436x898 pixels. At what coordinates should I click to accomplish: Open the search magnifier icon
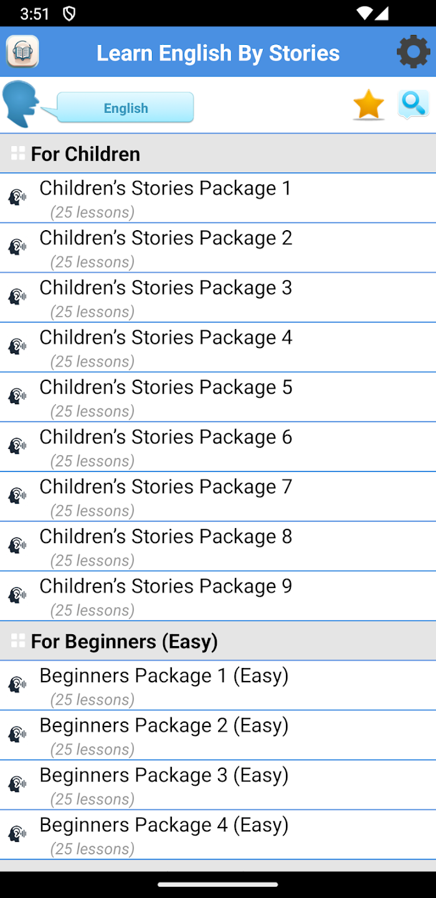point(414,104)
